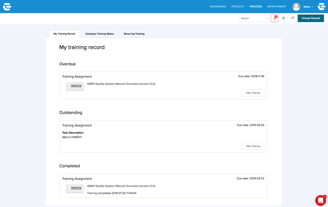The height and width of the screenshot is (207, 328).
Task: Take the outstanding HIMSS17 training
Action: click(253, 146)
